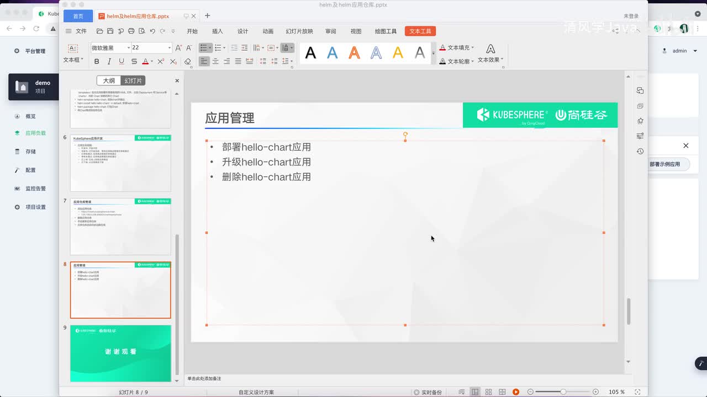Apply distributed alignment to text
Viewport: 707px width, 397px height.
point(250,61)
